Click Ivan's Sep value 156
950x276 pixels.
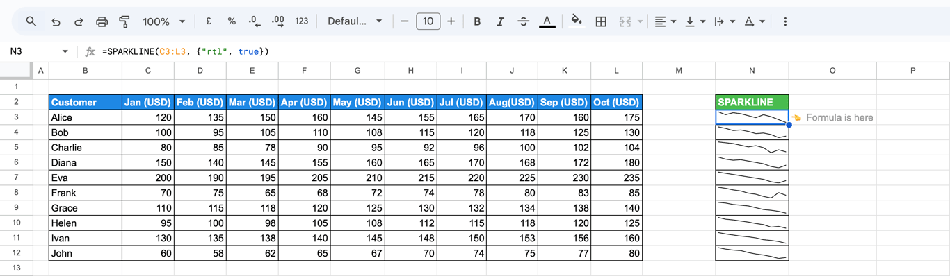pos(565,238)
